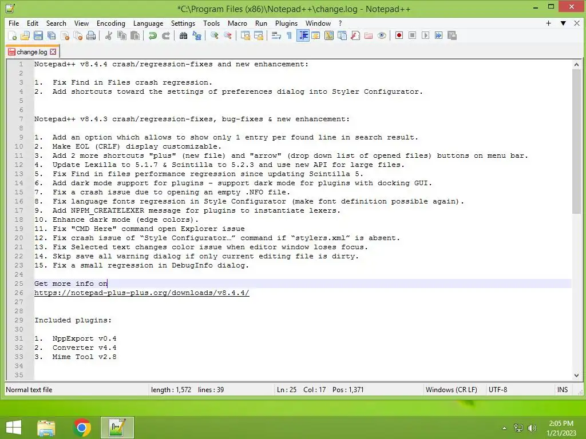
Task: Open the Edit menu
Action: pyautogui.click(x=33, y=23)
